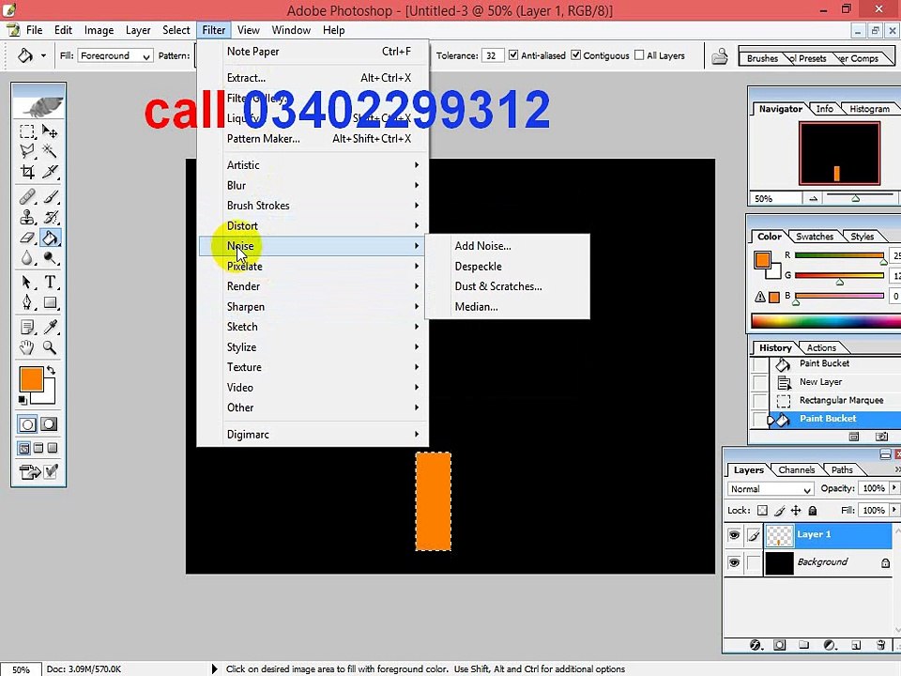901x676 pixels.
Task: Hide the Background layer eye icon
Action: [x=734, y=562]
